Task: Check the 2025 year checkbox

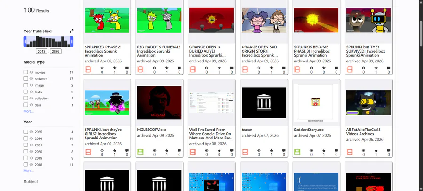Action: pyautogui.click(x=26, y=132)
